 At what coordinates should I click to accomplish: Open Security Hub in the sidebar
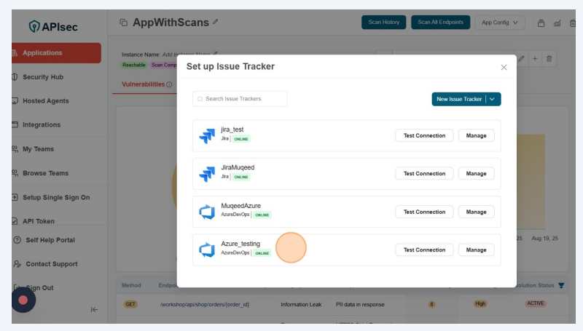pos(42,77)
